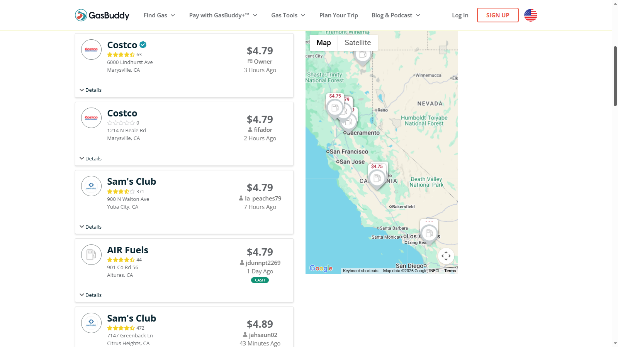618x347 pixels.
Task: Click the CASH badge on AIR Fuels
Action: tap(260, 280)
